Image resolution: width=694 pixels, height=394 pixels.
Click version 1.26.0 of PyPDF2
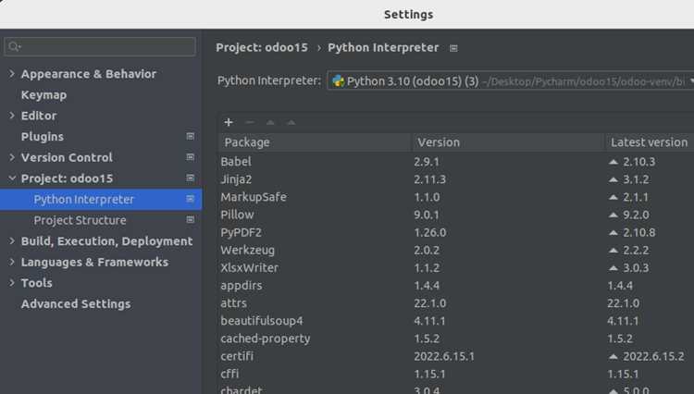point(429,232)
